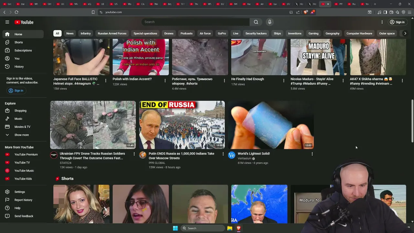Open the You section in sidebar

coord(23,59)
